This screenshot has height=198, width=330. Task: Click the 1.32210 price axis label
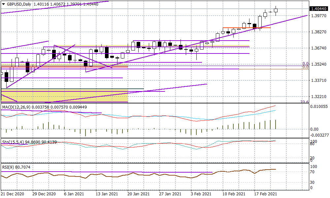[319, 97]
